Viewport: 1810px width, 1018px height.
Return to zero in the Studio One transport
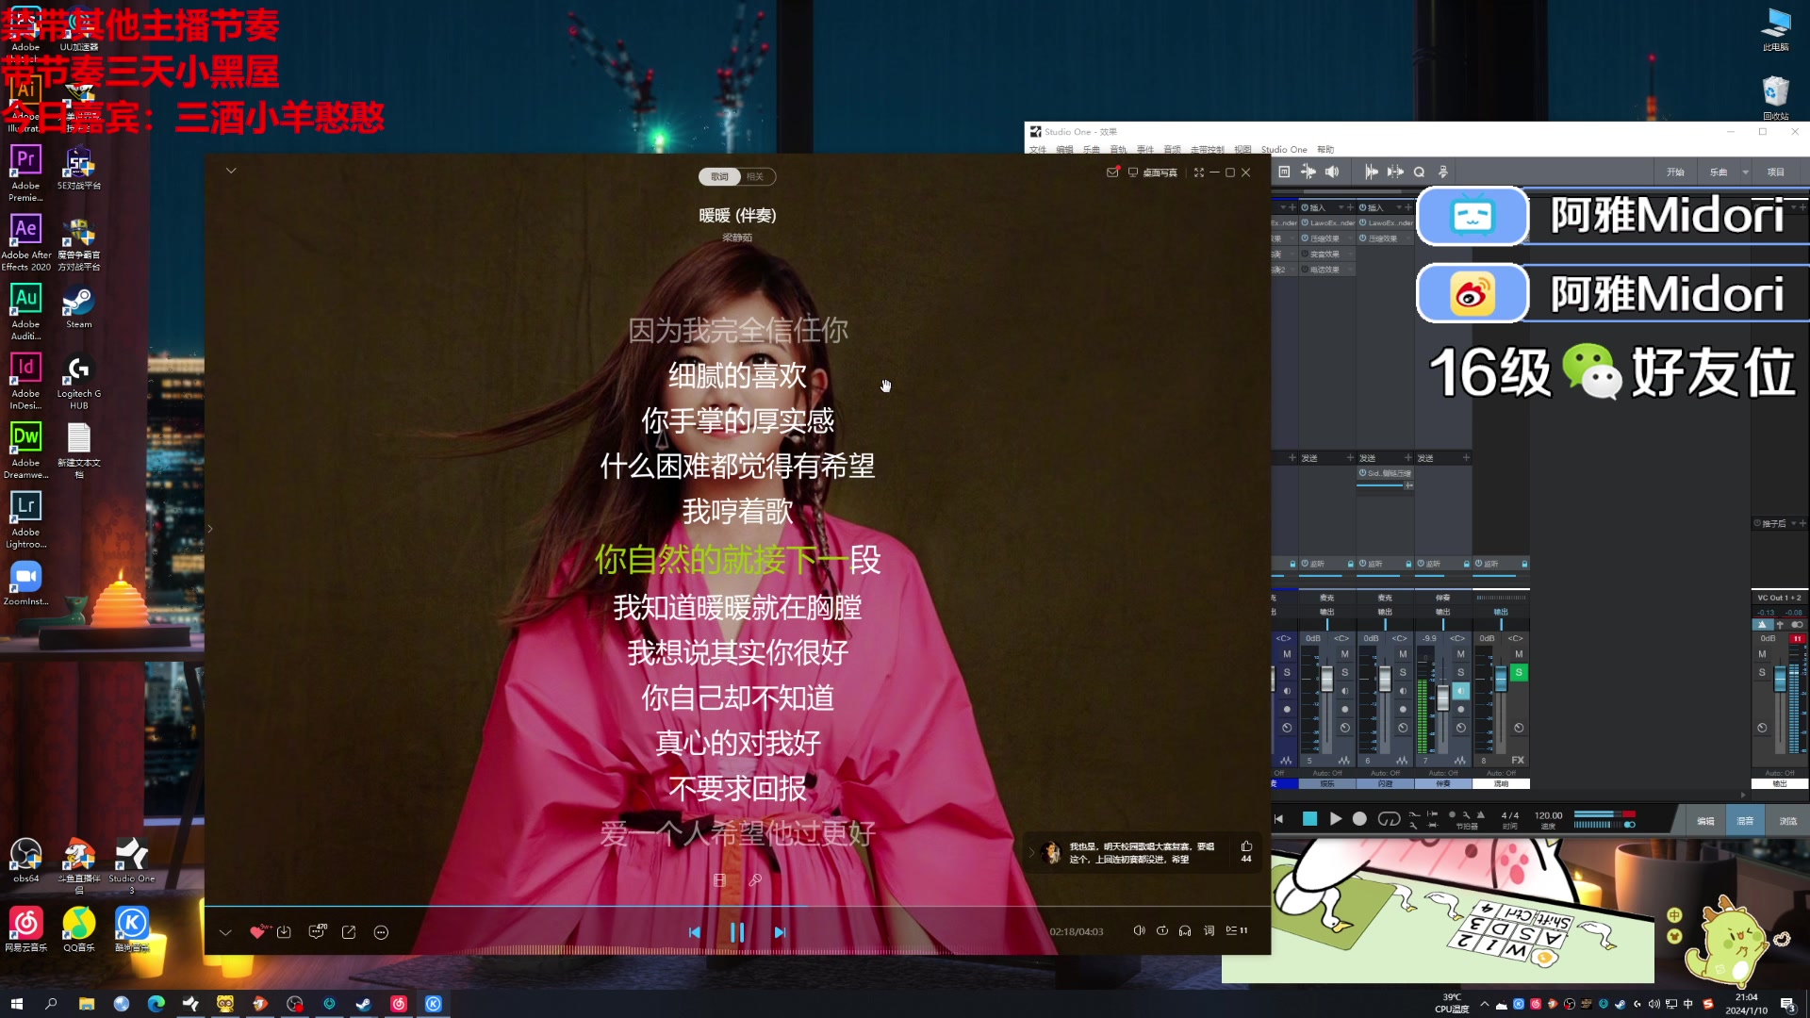point(1279,818)
